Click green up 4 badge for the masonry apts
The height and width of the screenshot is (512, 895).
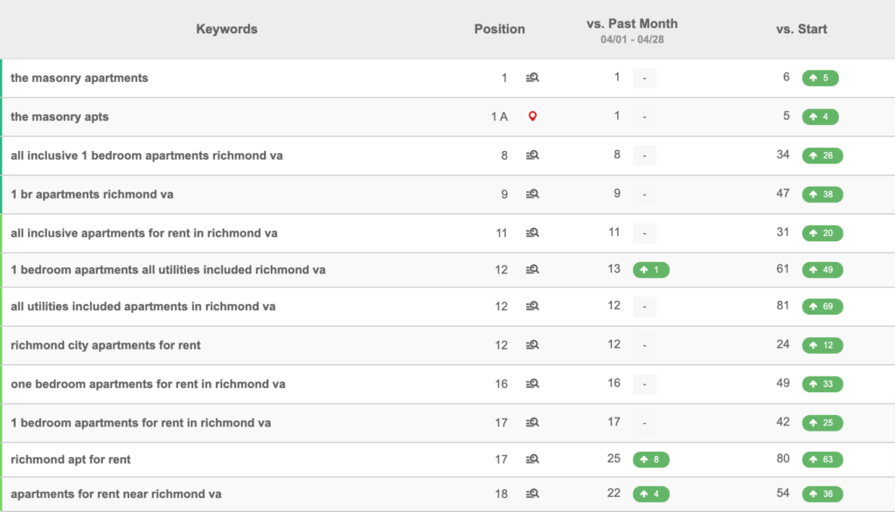(820, 116)
